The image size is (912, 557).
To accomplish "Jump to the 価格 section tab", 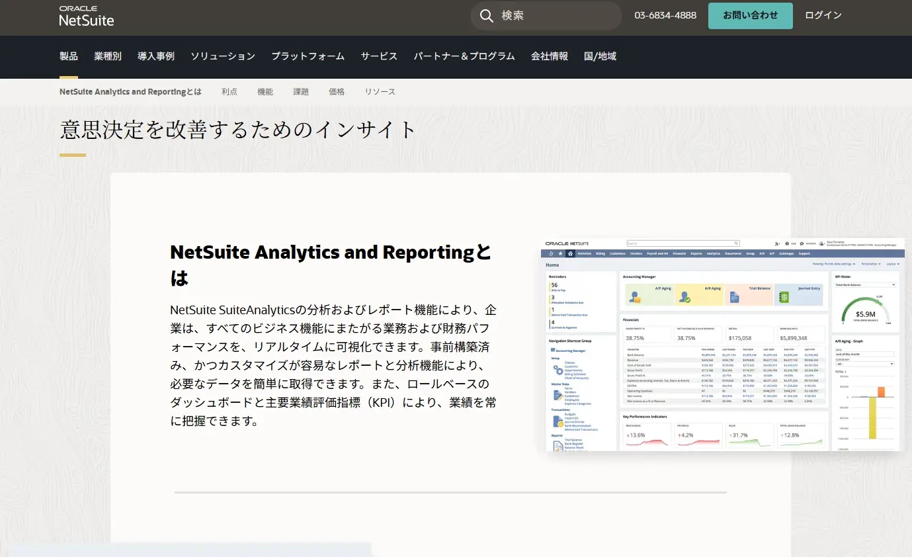I will pos(337,92).
